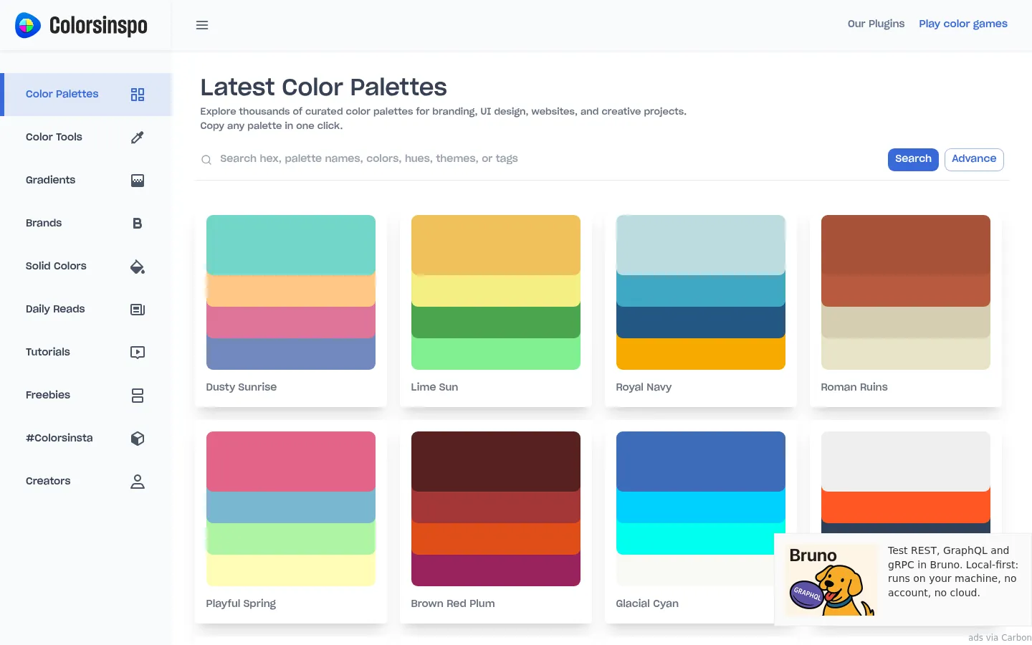Copy the top rust swatch in Roman Ruins

906,244
